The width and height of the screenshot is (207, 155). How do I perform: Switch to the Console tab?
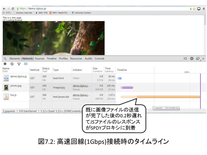coord(99,59)
